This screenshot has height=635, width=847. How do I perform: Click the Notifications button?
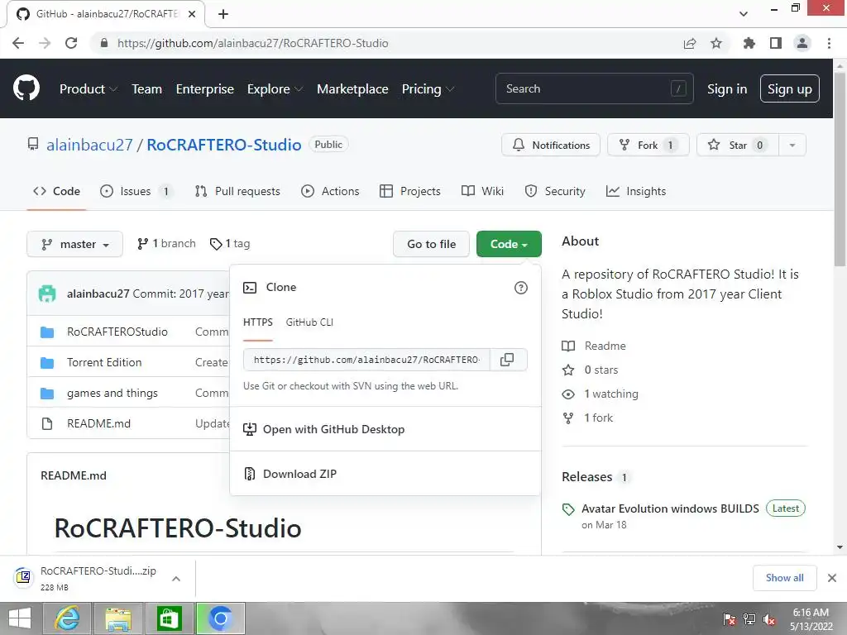click(x=551, y=146)
